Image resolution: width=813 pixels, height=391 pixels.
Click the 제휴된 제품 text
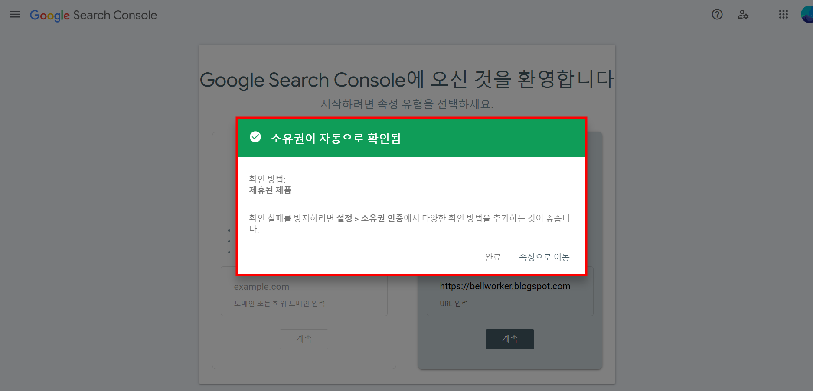point(270,190)
